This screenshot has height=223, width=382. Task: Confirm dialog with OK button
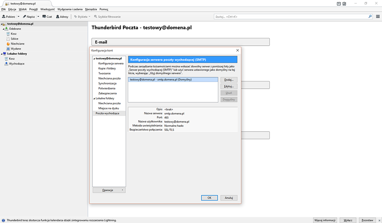pyautogui.click(x=209, y=198)
